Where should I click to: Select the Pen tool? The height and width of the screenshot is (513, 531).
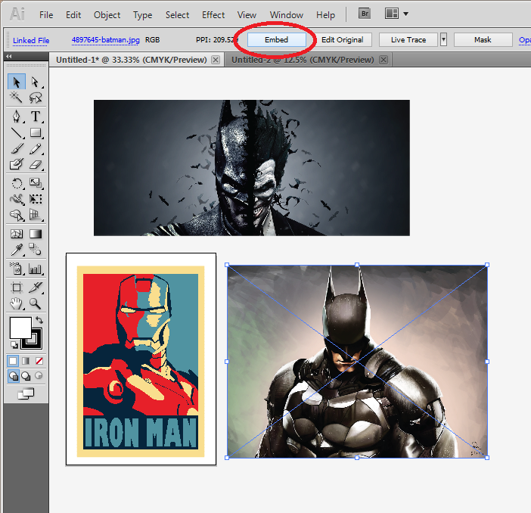pyautogui.click(x=16, y=117)
